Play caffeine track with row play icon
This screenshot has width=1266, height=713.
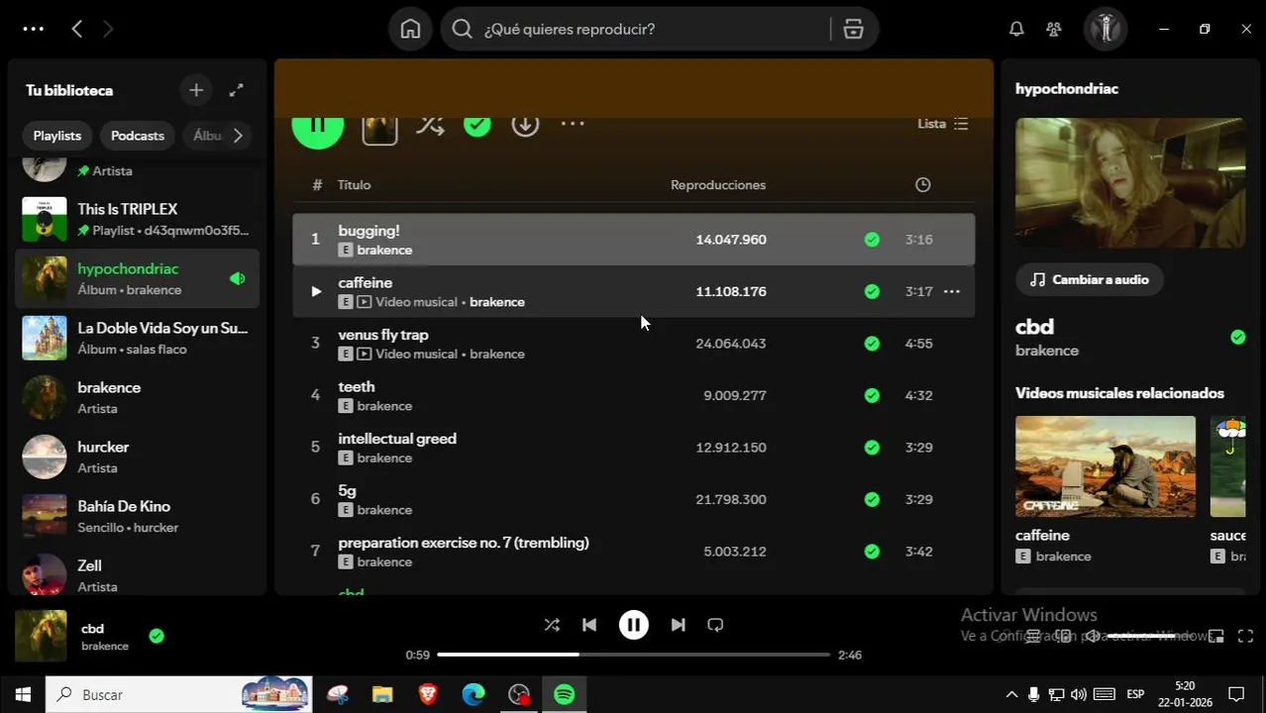315,291
